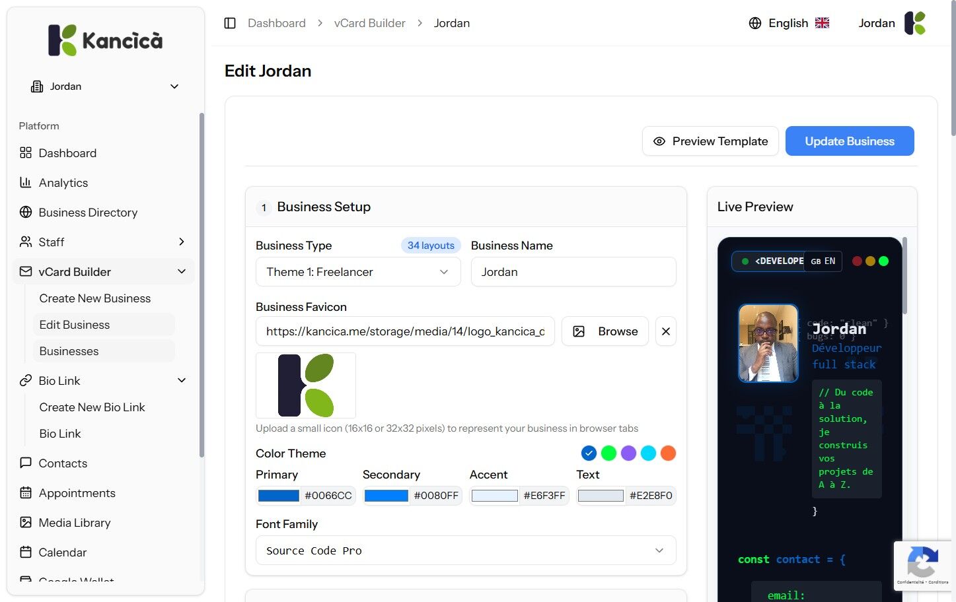
Task: Collapse the Bio Link section chevron
Action: click(182, 381)
